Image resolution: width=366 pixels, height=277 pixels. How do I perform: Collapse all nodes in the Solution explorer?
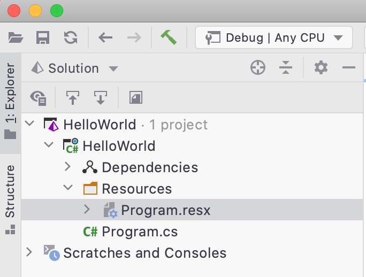[286, 68]
